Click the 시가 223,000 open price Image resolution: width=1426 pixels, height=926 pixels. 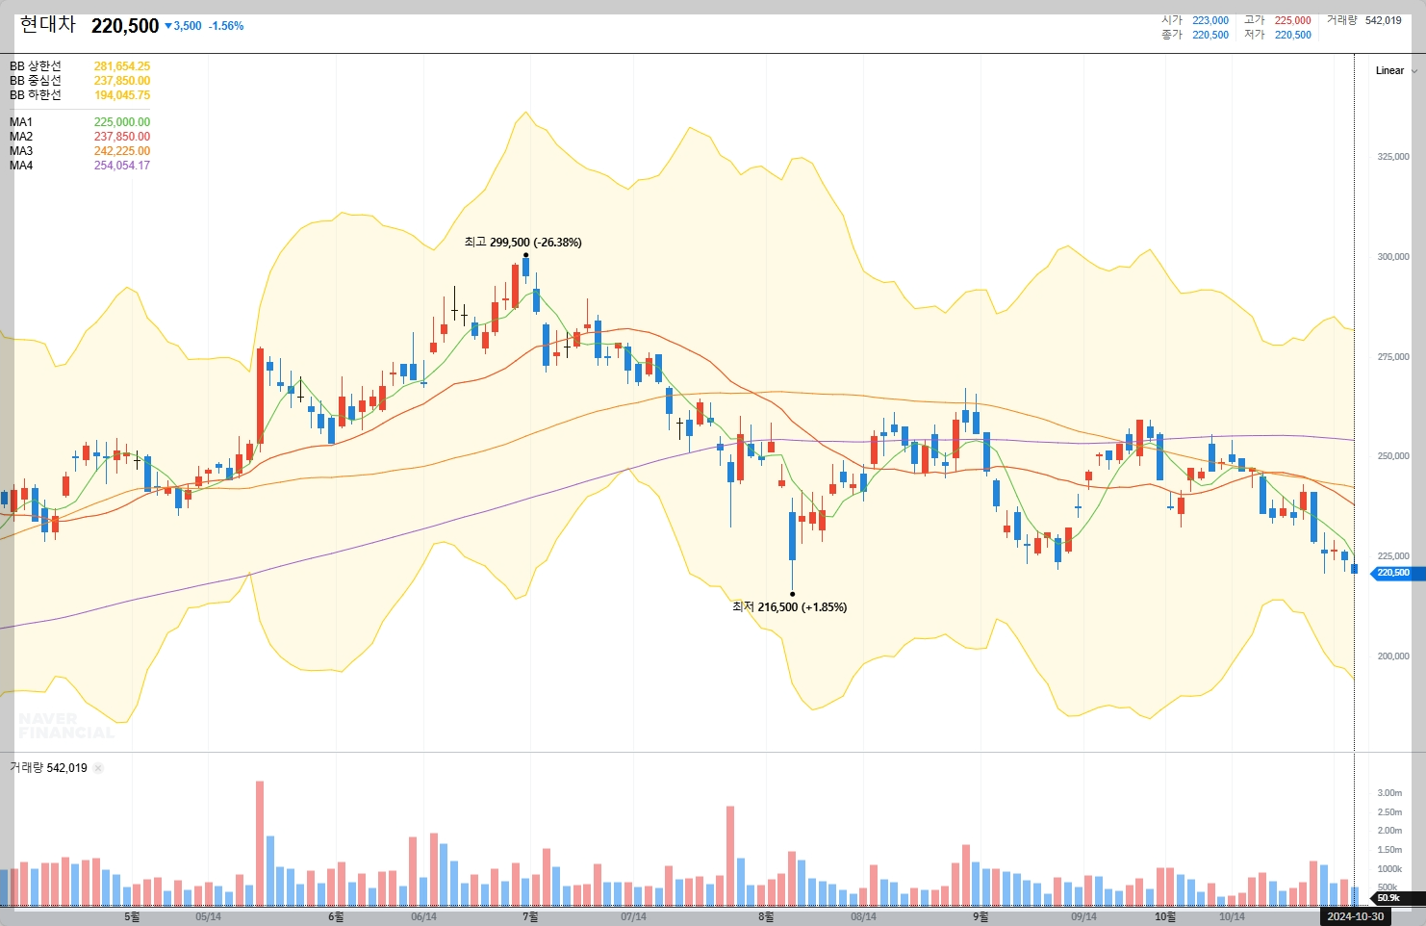1195,20
